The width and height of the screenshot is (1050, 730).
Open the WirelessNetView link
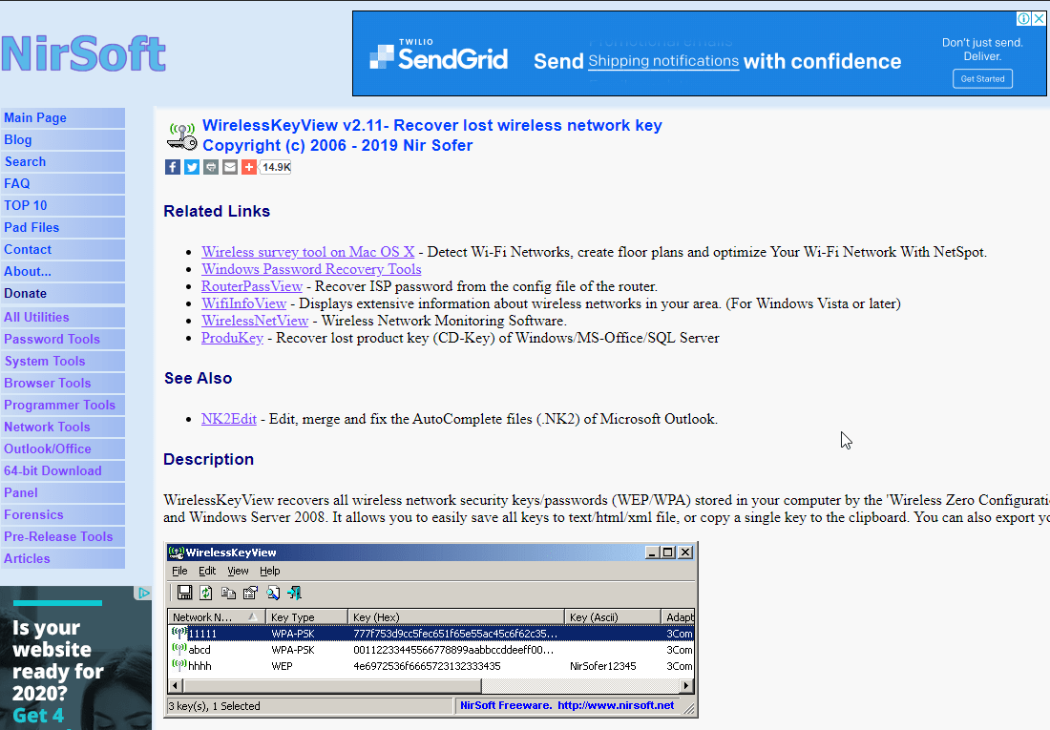pos(255,321)
